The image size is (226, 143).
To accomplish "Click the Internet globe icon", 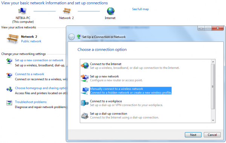I will click(x=110, y=11).
